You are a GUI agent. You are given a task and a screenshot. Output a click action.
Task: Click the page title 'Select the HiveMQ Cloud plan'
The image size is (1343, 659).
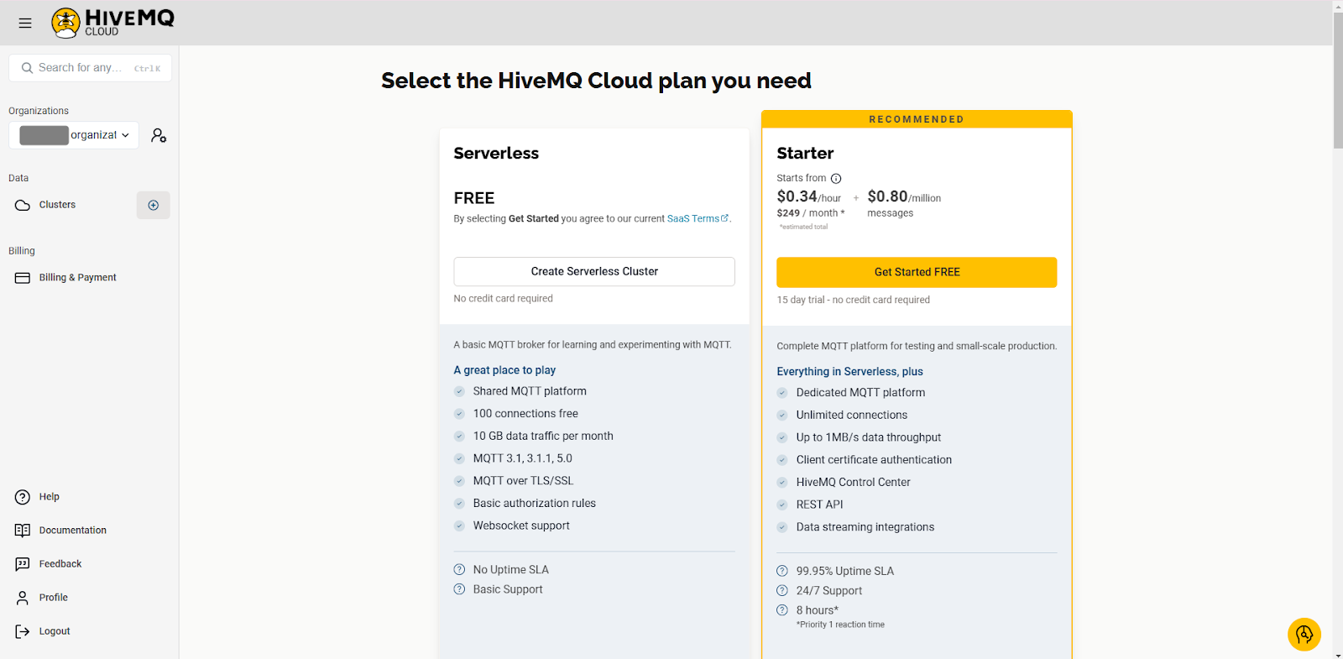[596, 81]
